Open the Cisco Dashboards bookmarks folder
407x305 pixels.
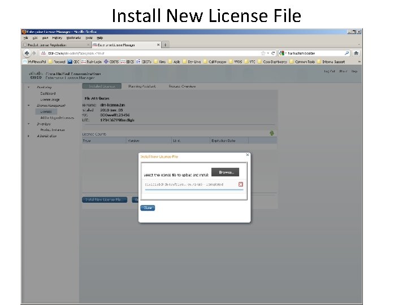tap(272, 62)
